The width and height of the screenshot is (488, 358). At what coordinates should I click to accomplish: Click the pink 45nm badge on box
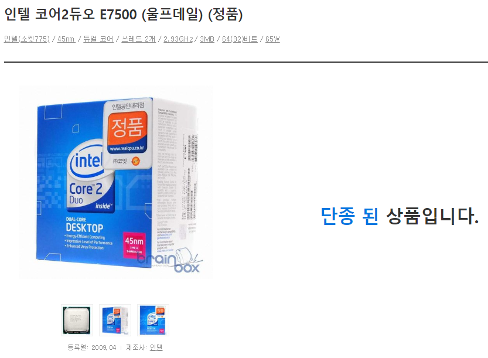(135, 245)
